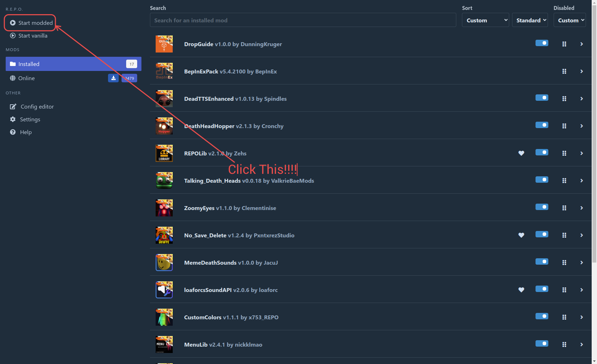Click the heart icon on No_Save_Delete row
Image resolution: width=597 pixels, height=364 pixels.
point(521,235)
